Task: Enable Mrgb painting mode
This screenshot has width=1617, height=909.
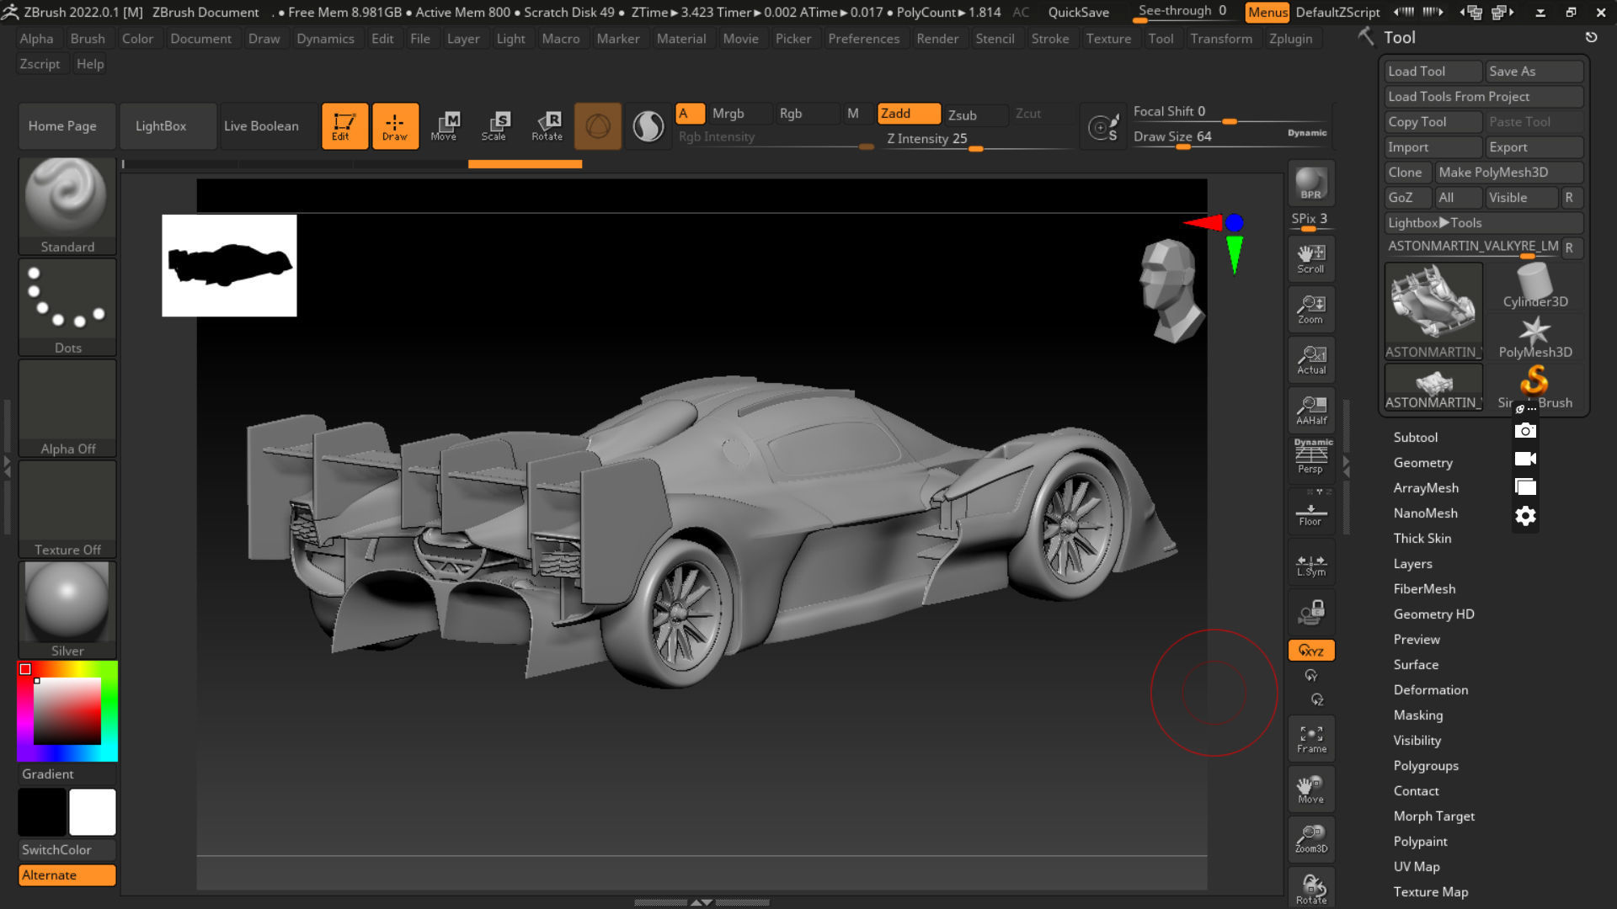Action: (x=740, y=114)
